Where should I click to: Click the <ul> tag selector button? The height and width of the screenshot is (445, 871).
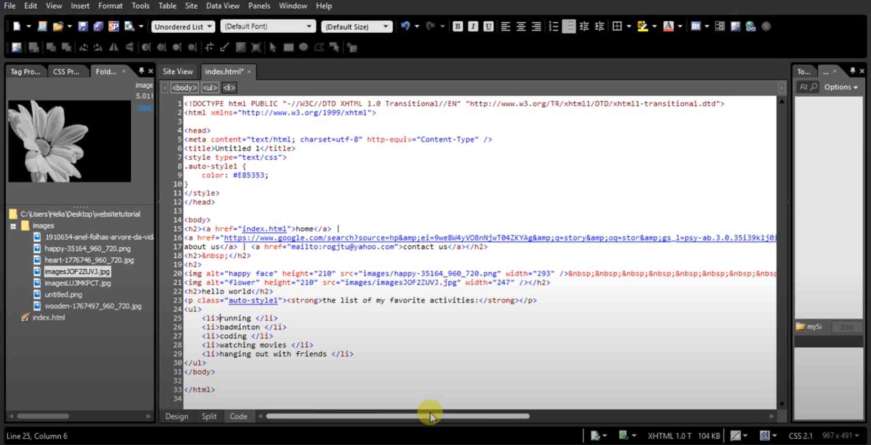[x=210, y=88]
